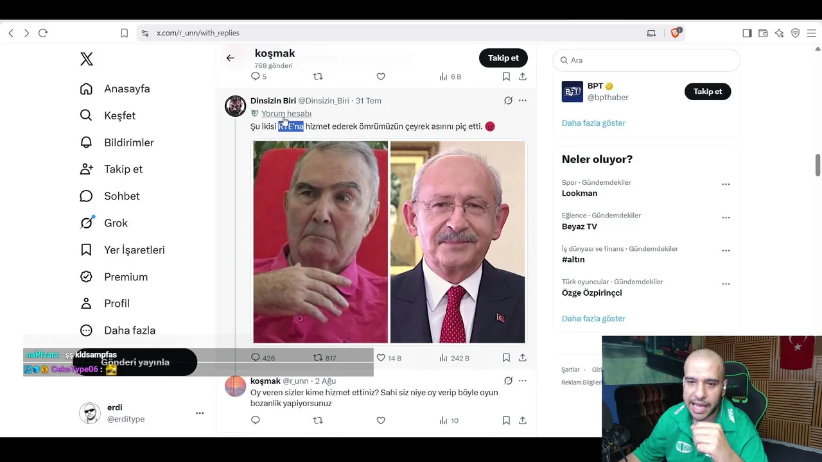Go back using the browser back arrow
The image size is (822, 462).
coord(11,33)
